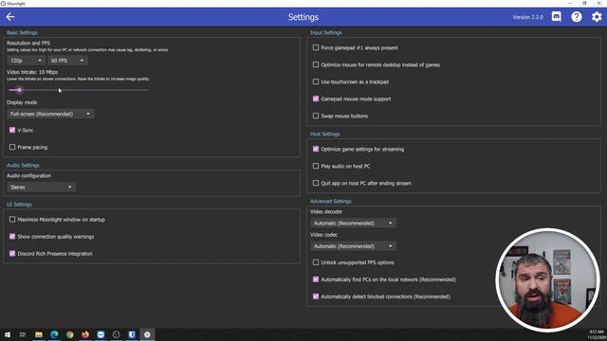
Task: Open the Windows Start menu
Action: (x=8, y=334)
